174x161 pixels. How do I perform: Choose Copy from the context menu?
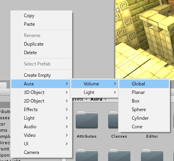pyautogui.click(x=41, y=16)
